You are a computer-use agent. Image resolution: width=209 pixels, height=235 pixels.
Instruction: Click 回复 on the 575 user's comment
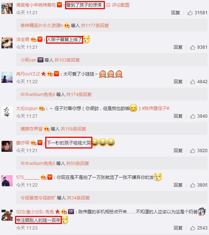pos(178,185)
